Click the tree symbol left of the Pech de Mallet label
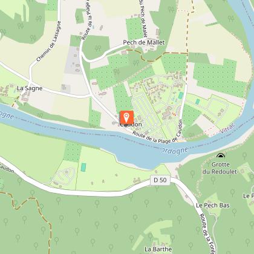Viewport: 254px width, 254px height. click(x=98, y=48)
